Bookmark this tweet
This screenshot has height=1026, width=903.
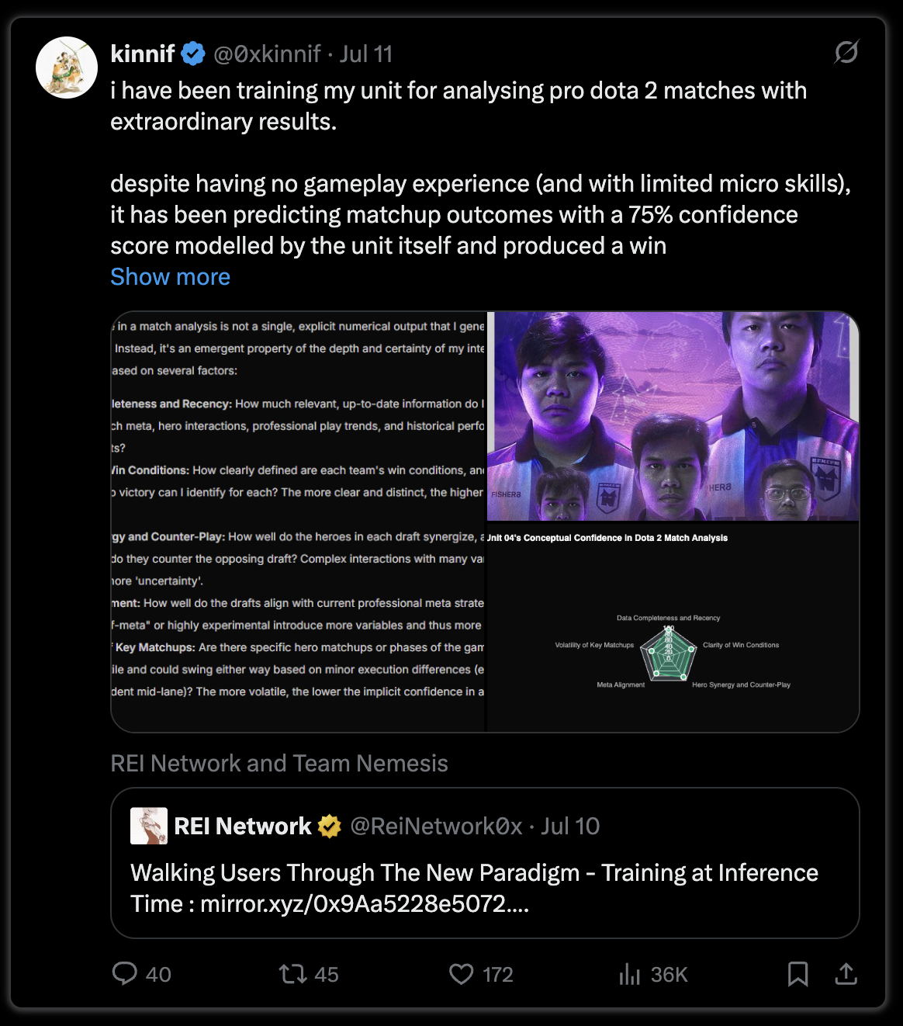[x=797, y=973]
